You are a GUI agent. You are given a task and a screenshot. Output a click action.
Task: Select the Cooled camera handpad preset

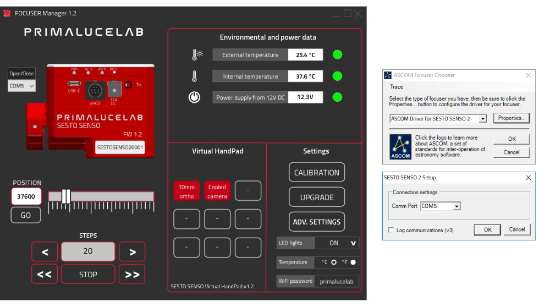pyautogui.click(x=217, y=191)
